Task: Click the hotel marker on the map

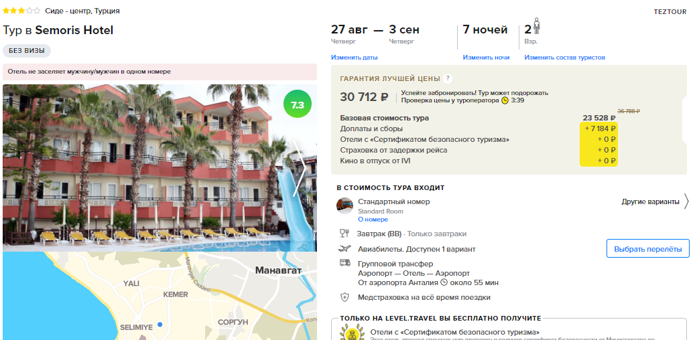Action: click(x=160, y=325)
